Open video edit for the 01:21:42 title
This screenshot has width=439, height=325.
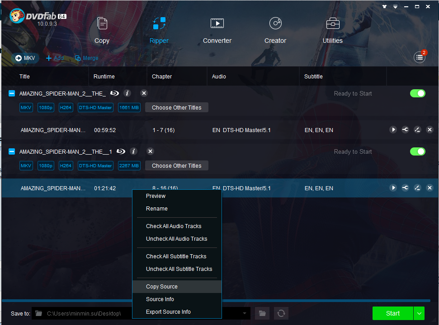[417, 188]
